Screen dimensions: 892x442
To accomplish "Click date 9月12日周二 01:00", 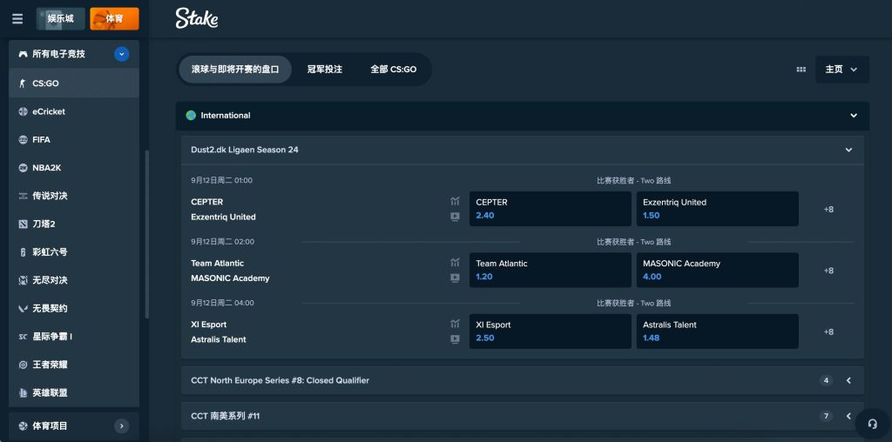I will click(x=222, y=181).
